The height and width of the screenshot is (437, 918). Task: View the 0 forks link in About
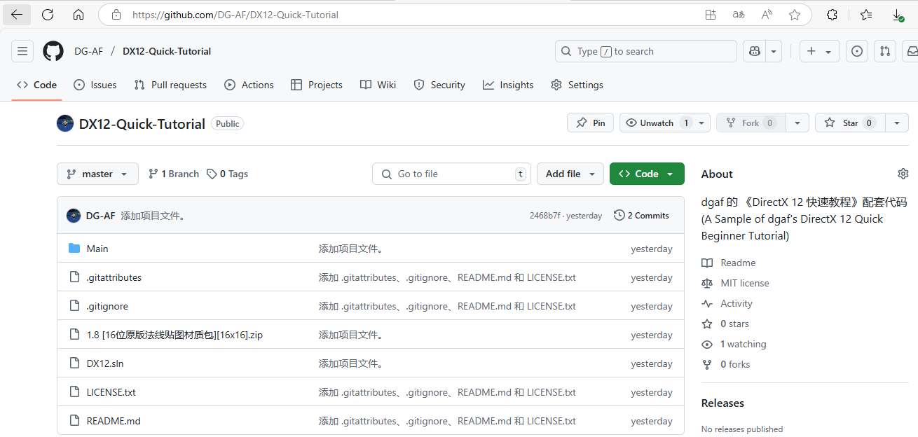tap(726, 364)
